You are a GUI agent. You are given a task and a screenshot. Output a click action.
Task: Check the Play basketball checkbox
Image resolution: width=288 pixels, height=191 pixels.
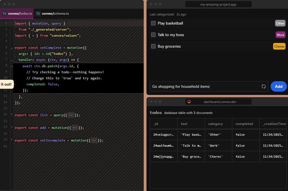[153, 23]
